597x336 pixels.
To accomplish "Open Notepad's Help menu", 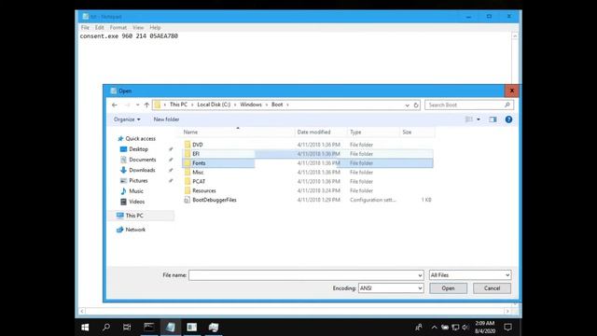I will click(x=155, y=27).
